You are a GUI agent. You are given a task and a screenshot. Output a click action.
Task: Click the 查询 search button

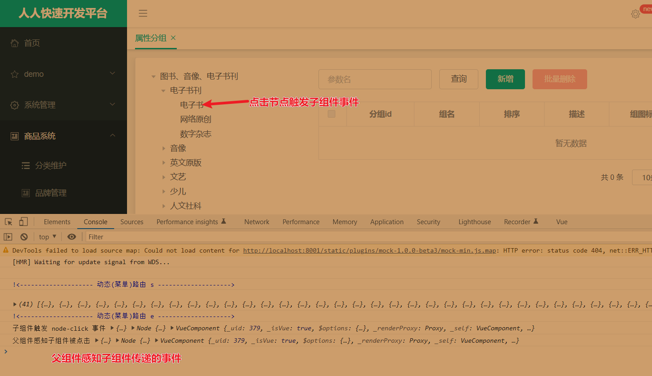pyautogui.click(x=459, y=79)
